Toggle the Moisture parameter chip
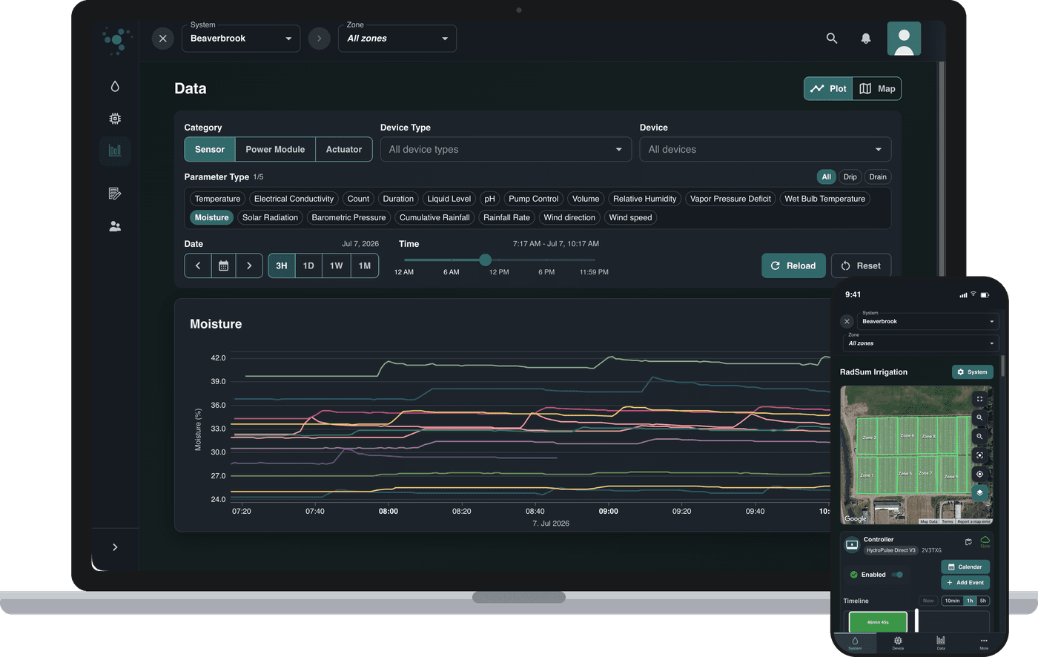 click(x=211, y=218)
